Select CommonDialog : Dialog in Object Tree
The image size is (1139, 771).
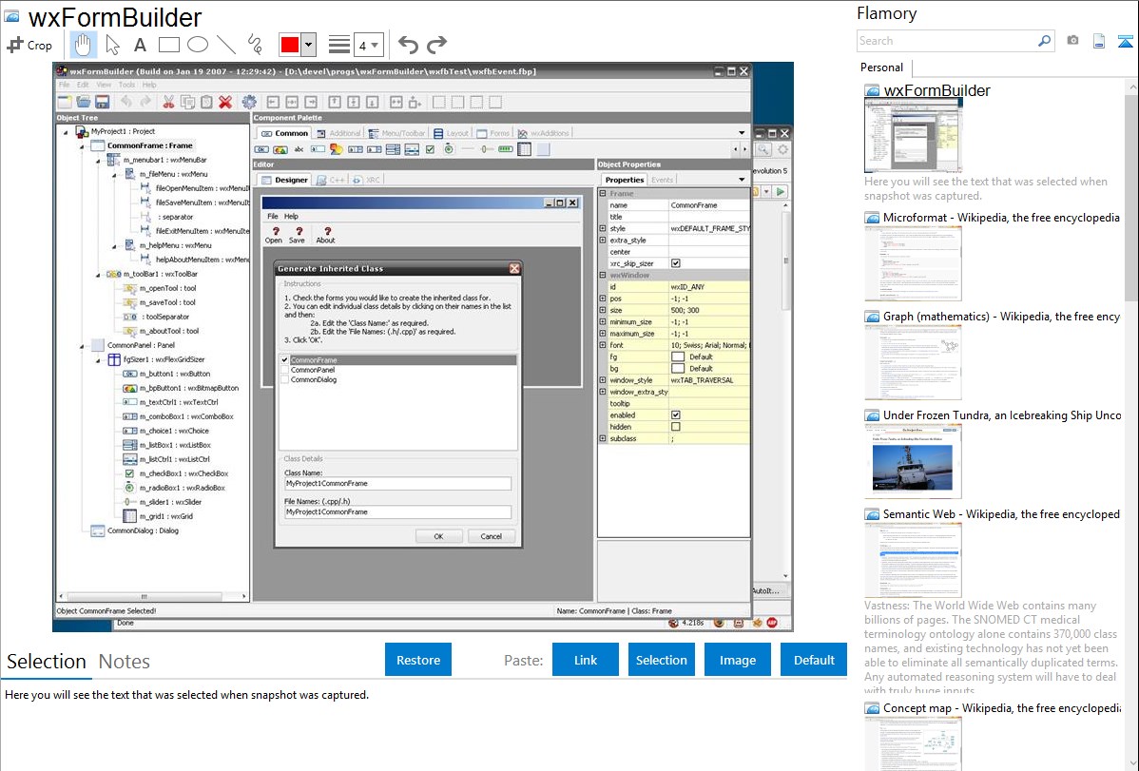135,530
